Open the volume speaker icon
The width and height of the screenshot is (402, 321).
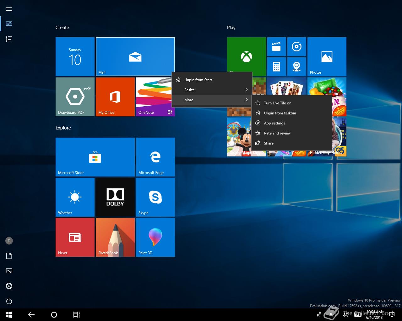tap(345, 315)
